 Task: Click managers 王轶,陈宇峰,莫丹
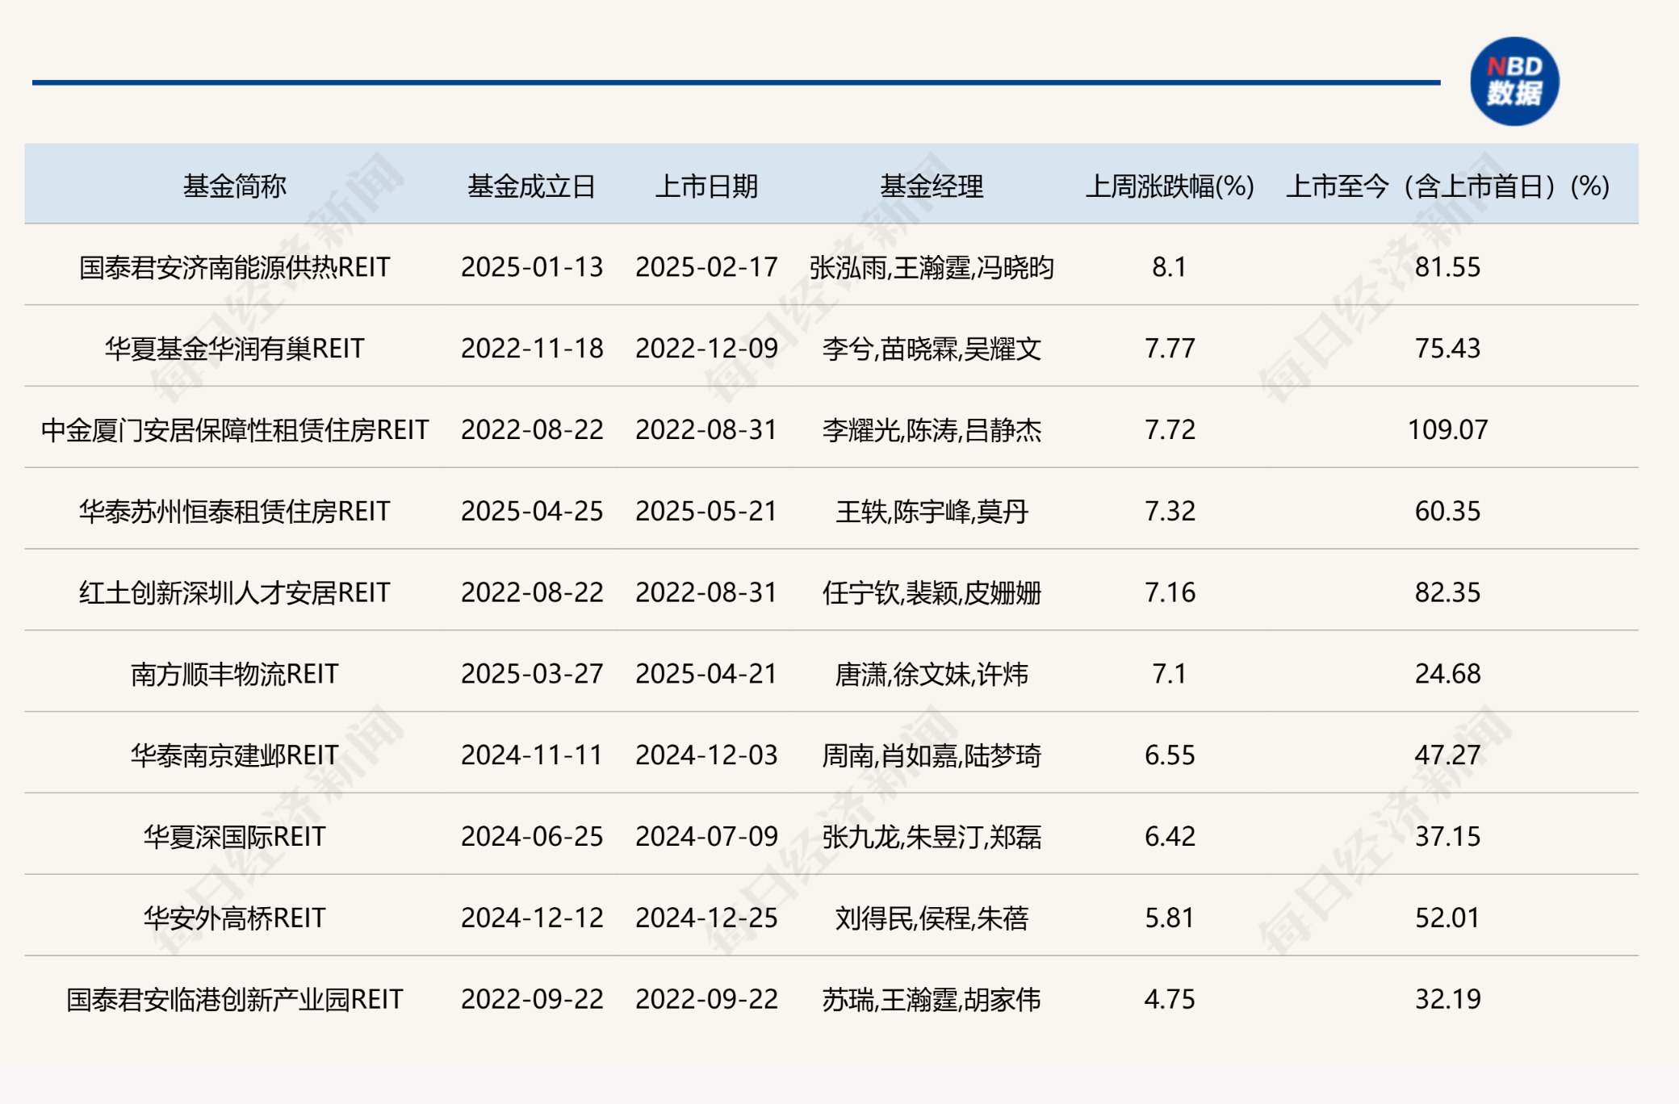click(x=932, y=512)
